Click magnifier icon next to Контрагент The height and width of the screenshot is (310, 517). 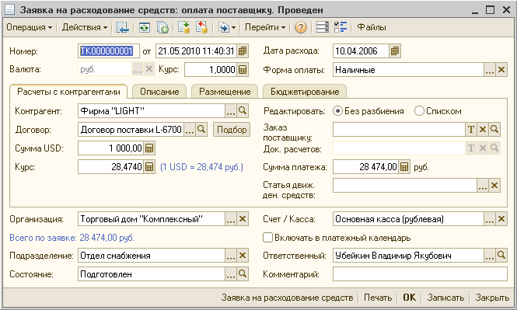pos(243,111)
